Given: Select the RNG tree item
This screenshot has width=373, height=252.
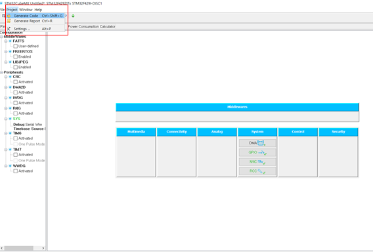Looking at the screenshot, I should [16, 108].
